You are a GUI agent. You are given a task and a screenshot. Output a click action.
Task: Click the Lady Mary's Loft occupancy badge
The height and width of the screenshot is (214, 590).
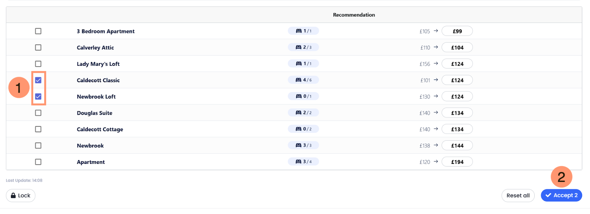click(x=303, y=64)
